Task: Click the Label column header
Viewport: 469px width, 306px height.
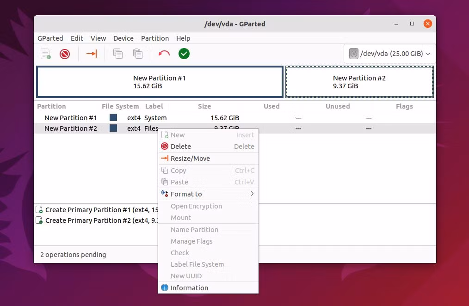Action: [154, 106]
